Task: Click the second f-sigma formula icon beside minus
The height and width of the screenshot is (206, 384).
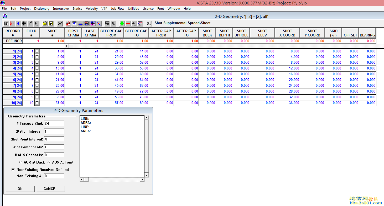Action: coord(134,24)
